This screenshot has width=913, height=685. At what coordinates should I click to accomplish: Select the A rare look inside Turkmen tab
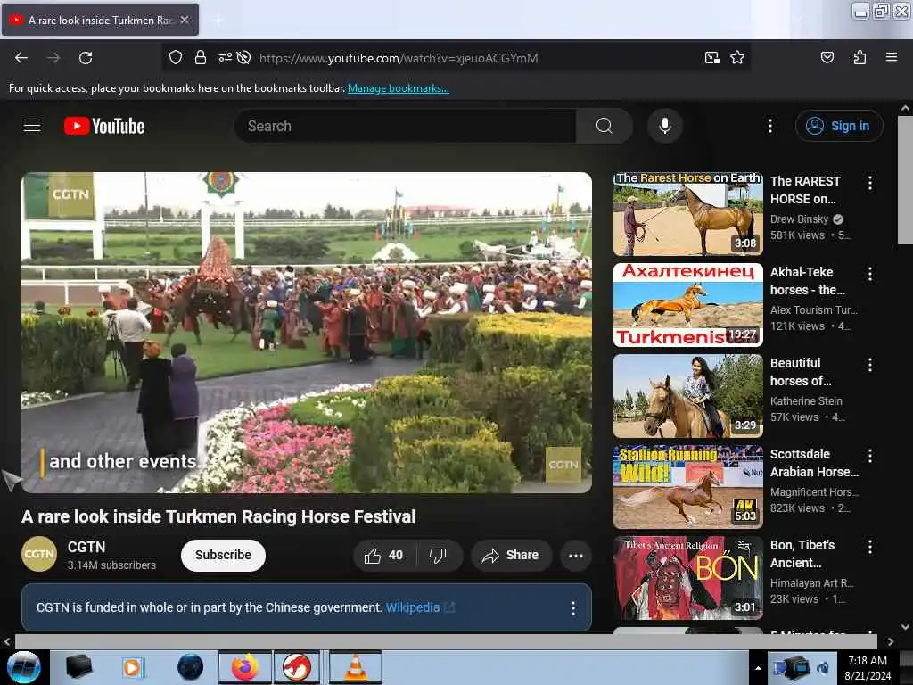pos(100,20)
